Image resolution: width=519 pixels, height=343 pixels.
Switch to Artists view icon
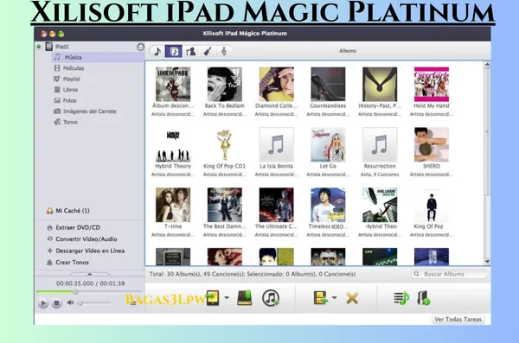pyautogui.click(x=190, y=51)
